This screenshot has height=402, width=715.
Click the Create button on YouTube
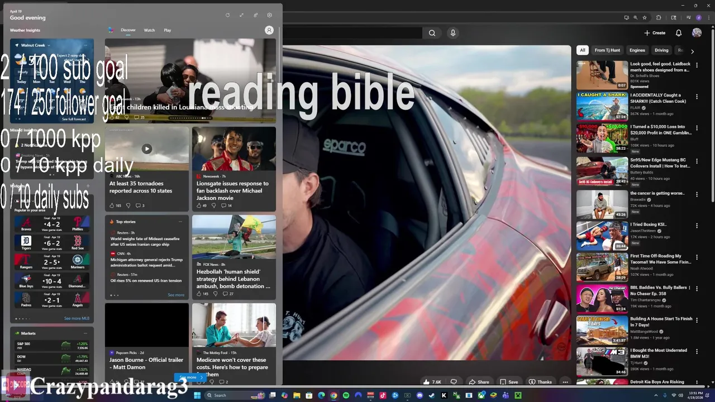pyautogui.click(x=655, y=33)
